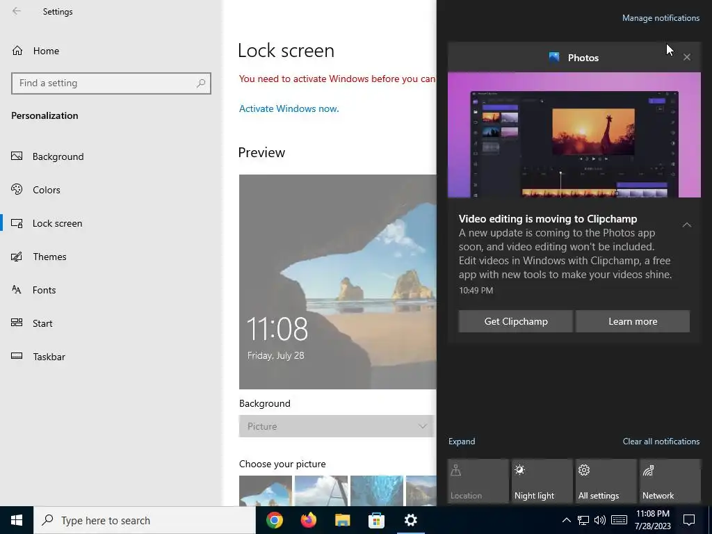Click the Fonts icon in sidebar

[x=17, y=290]
